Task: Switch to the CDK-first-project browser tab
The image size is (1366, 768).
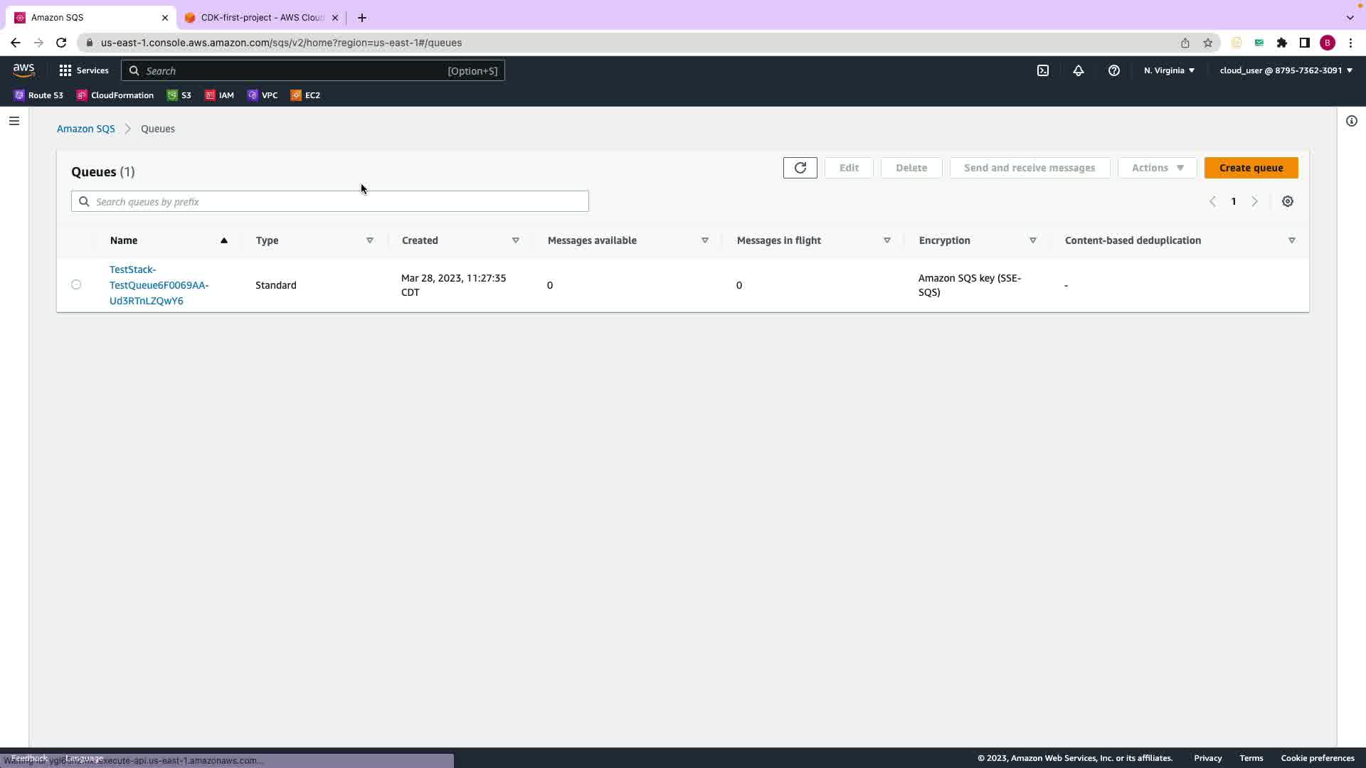Action: pos(262,18)
